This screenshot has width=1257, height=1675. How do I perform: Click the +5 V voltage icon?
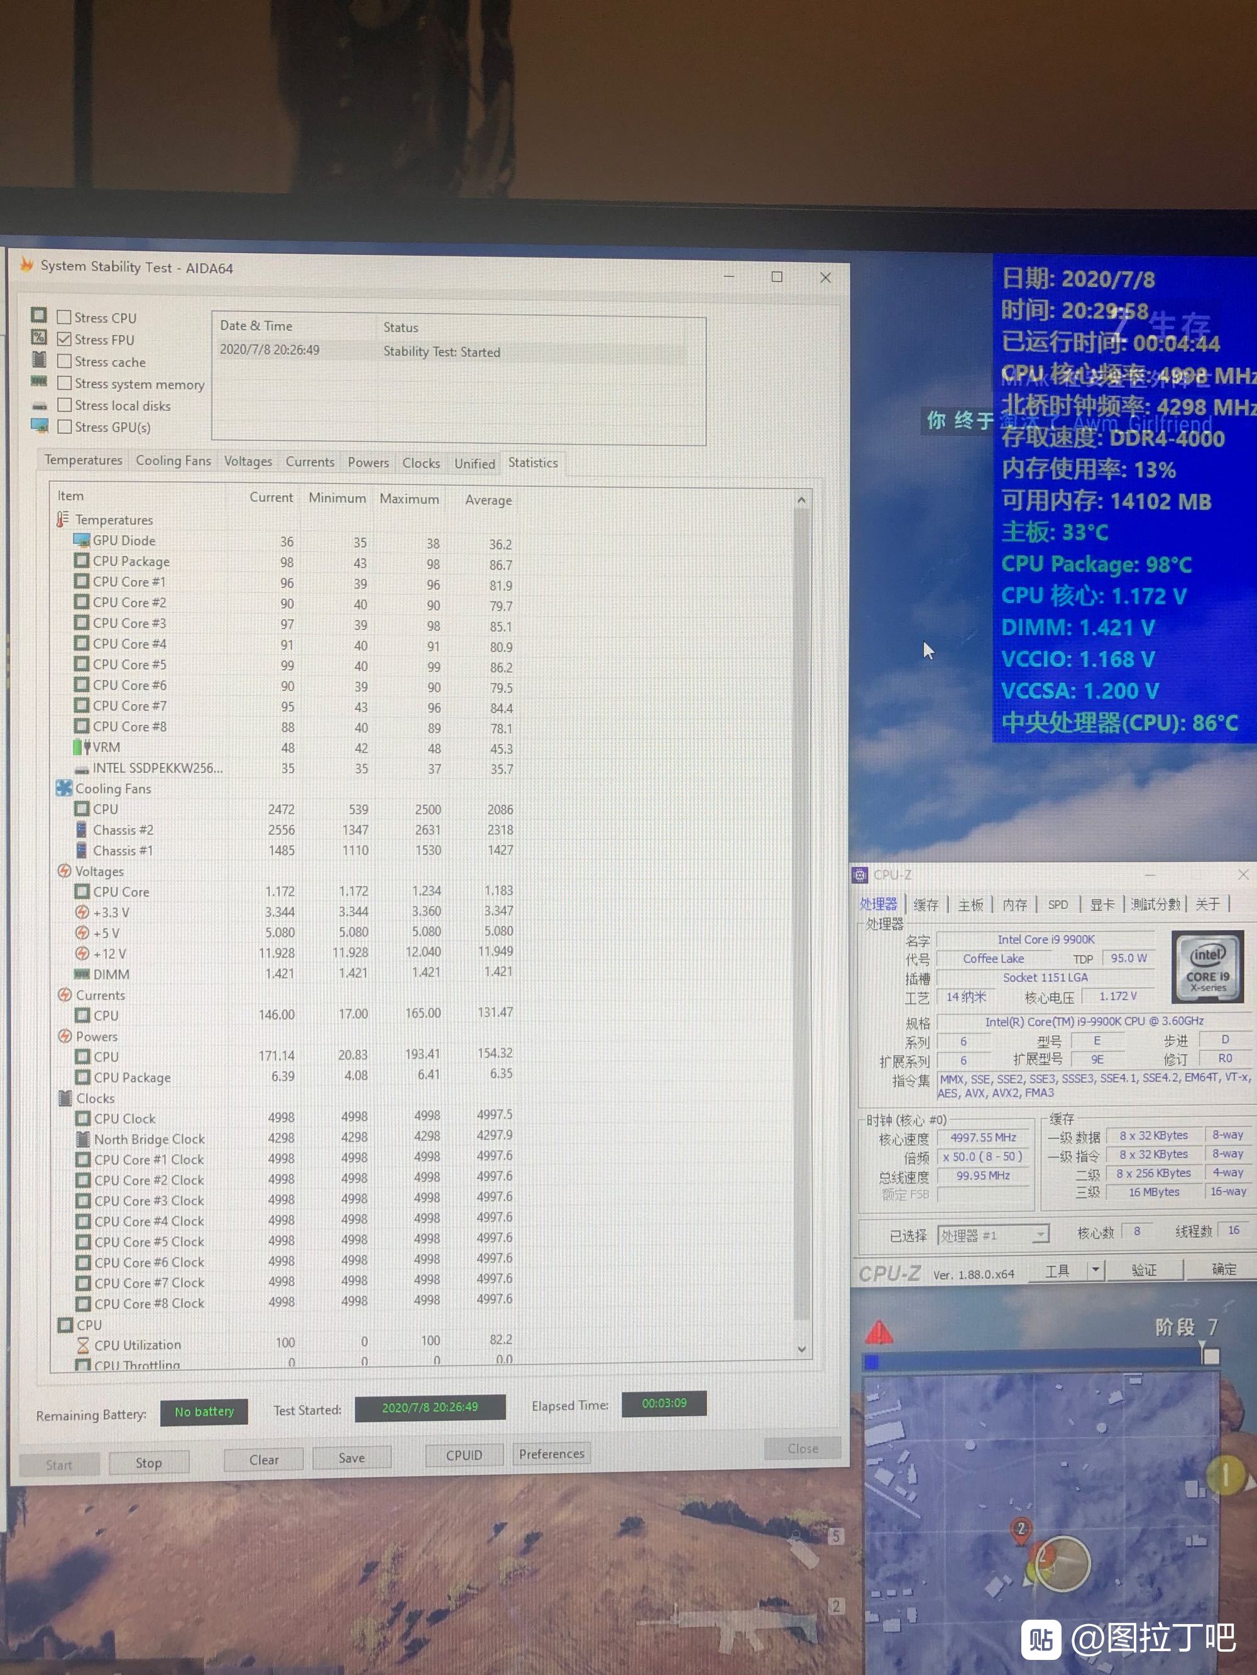click(82, 933)
